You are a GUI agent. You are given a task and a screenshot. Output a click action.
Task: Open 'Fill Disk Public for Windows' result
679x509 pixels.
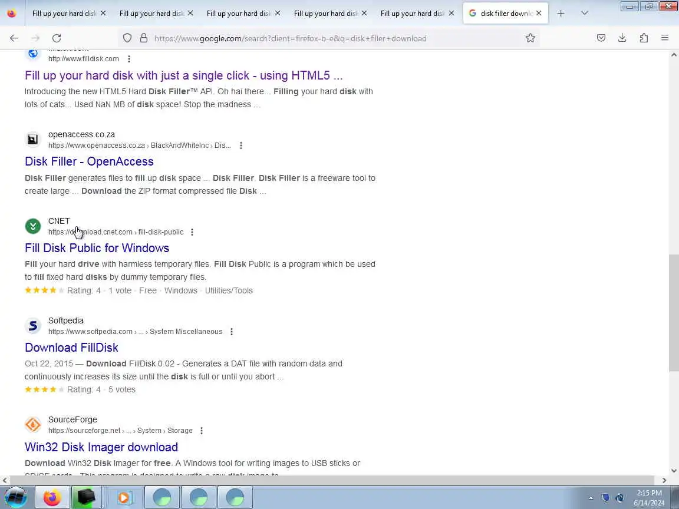pos(97,248)
